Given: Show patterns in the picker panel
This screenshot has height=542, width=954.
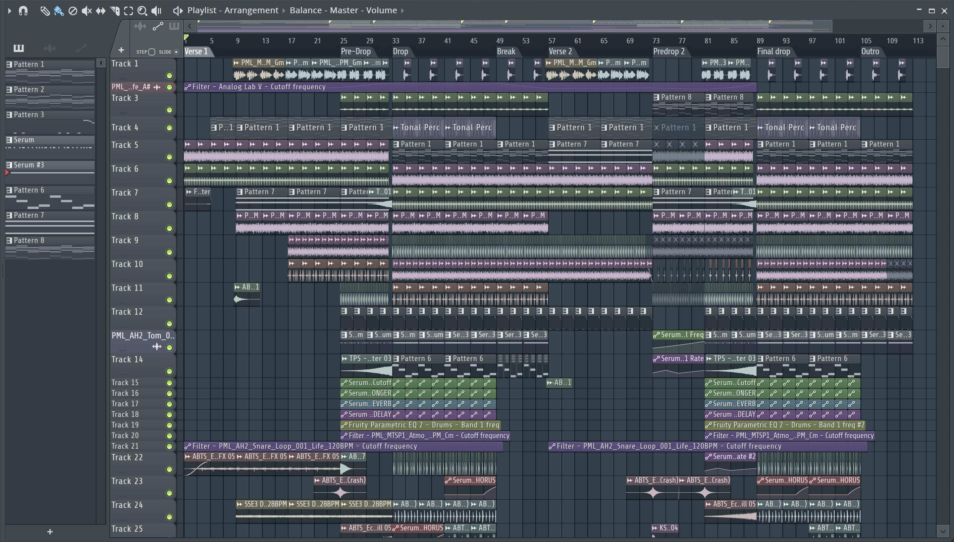Looking at the screenshot, I should 19,48.
